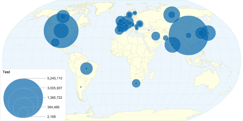Click the "Test" legend title
Screen dimensions: 243x121
[x=6, y=72]
